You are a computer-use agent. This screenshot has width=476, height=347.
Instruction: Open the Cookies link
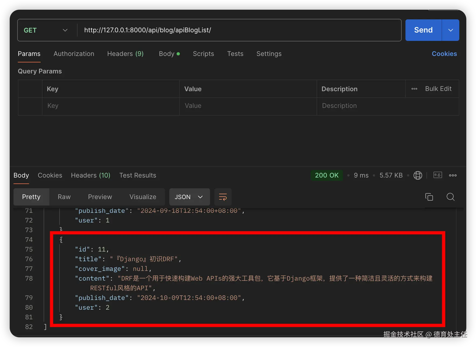coord(444,54)
